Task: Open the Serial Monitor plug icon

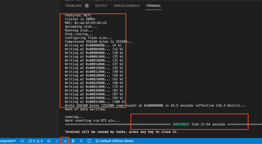Action: point(81,141)
